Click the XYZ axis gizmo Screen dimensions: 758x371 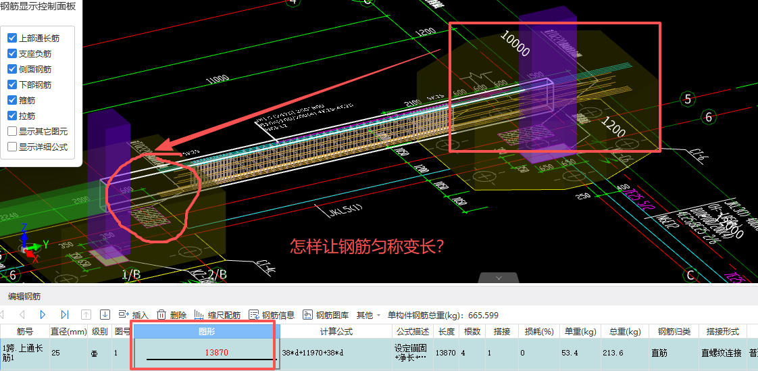tap(32, 244)
